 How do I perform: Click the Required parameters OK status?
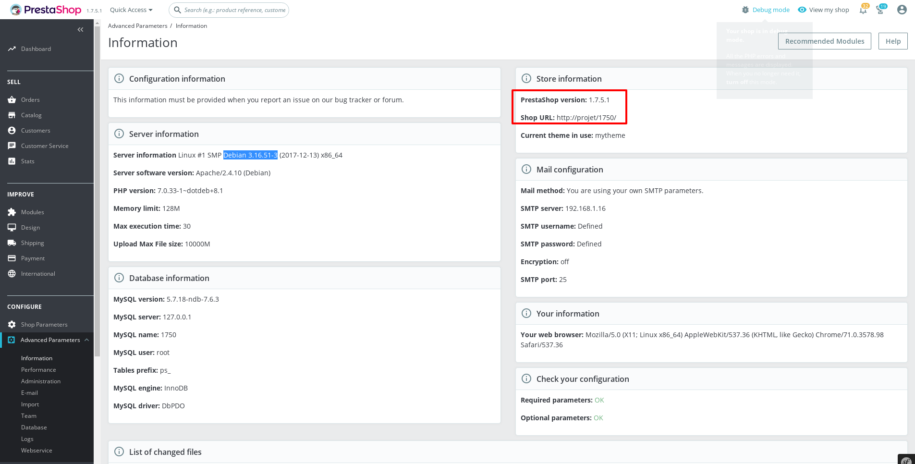pyautogui.click(x=599, y=400)
